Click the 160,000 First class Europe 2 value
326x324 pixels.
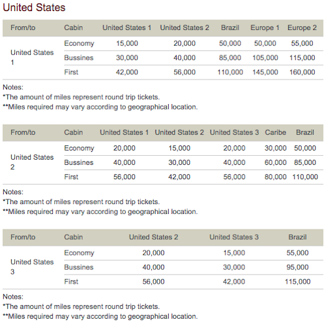(302, 72)
